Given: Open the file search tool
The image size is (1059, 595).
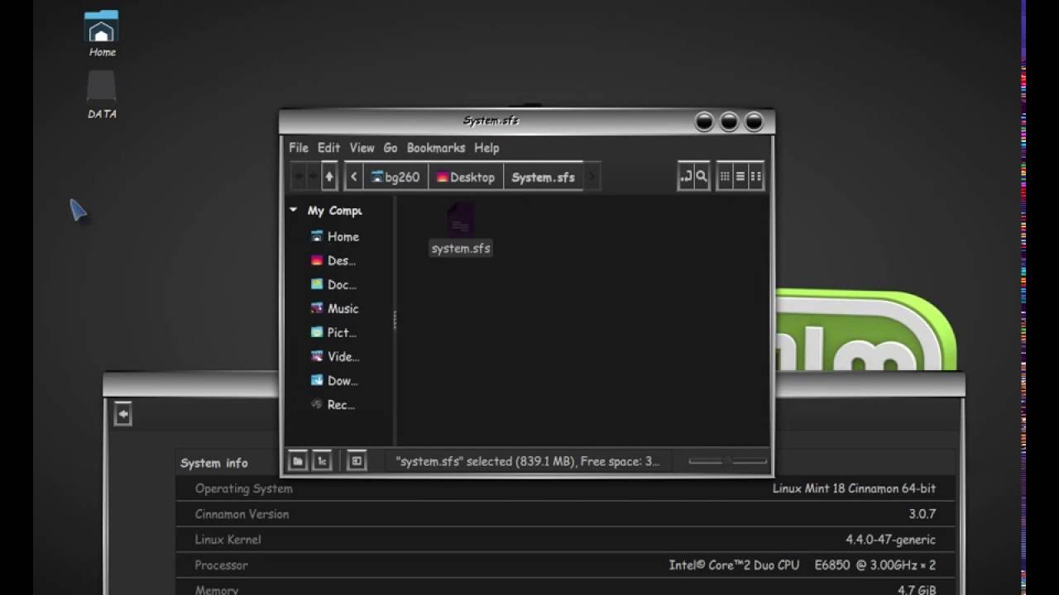Looking at the screenshot, I should coord(702,176).
